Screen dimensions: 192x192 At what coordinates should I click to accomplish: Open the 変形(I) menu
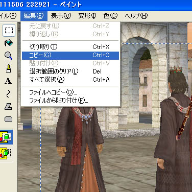pos(87,16)
